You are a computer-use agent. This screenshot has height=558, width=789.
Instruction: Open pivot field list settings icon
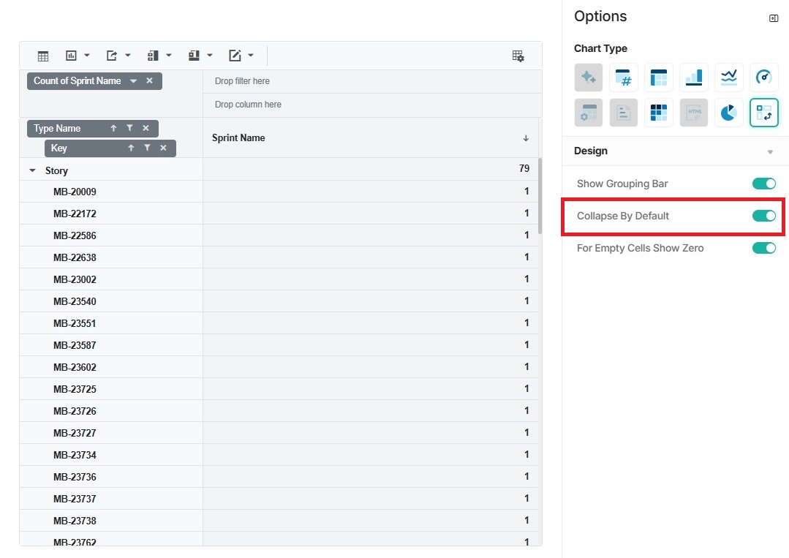point(518,56)
